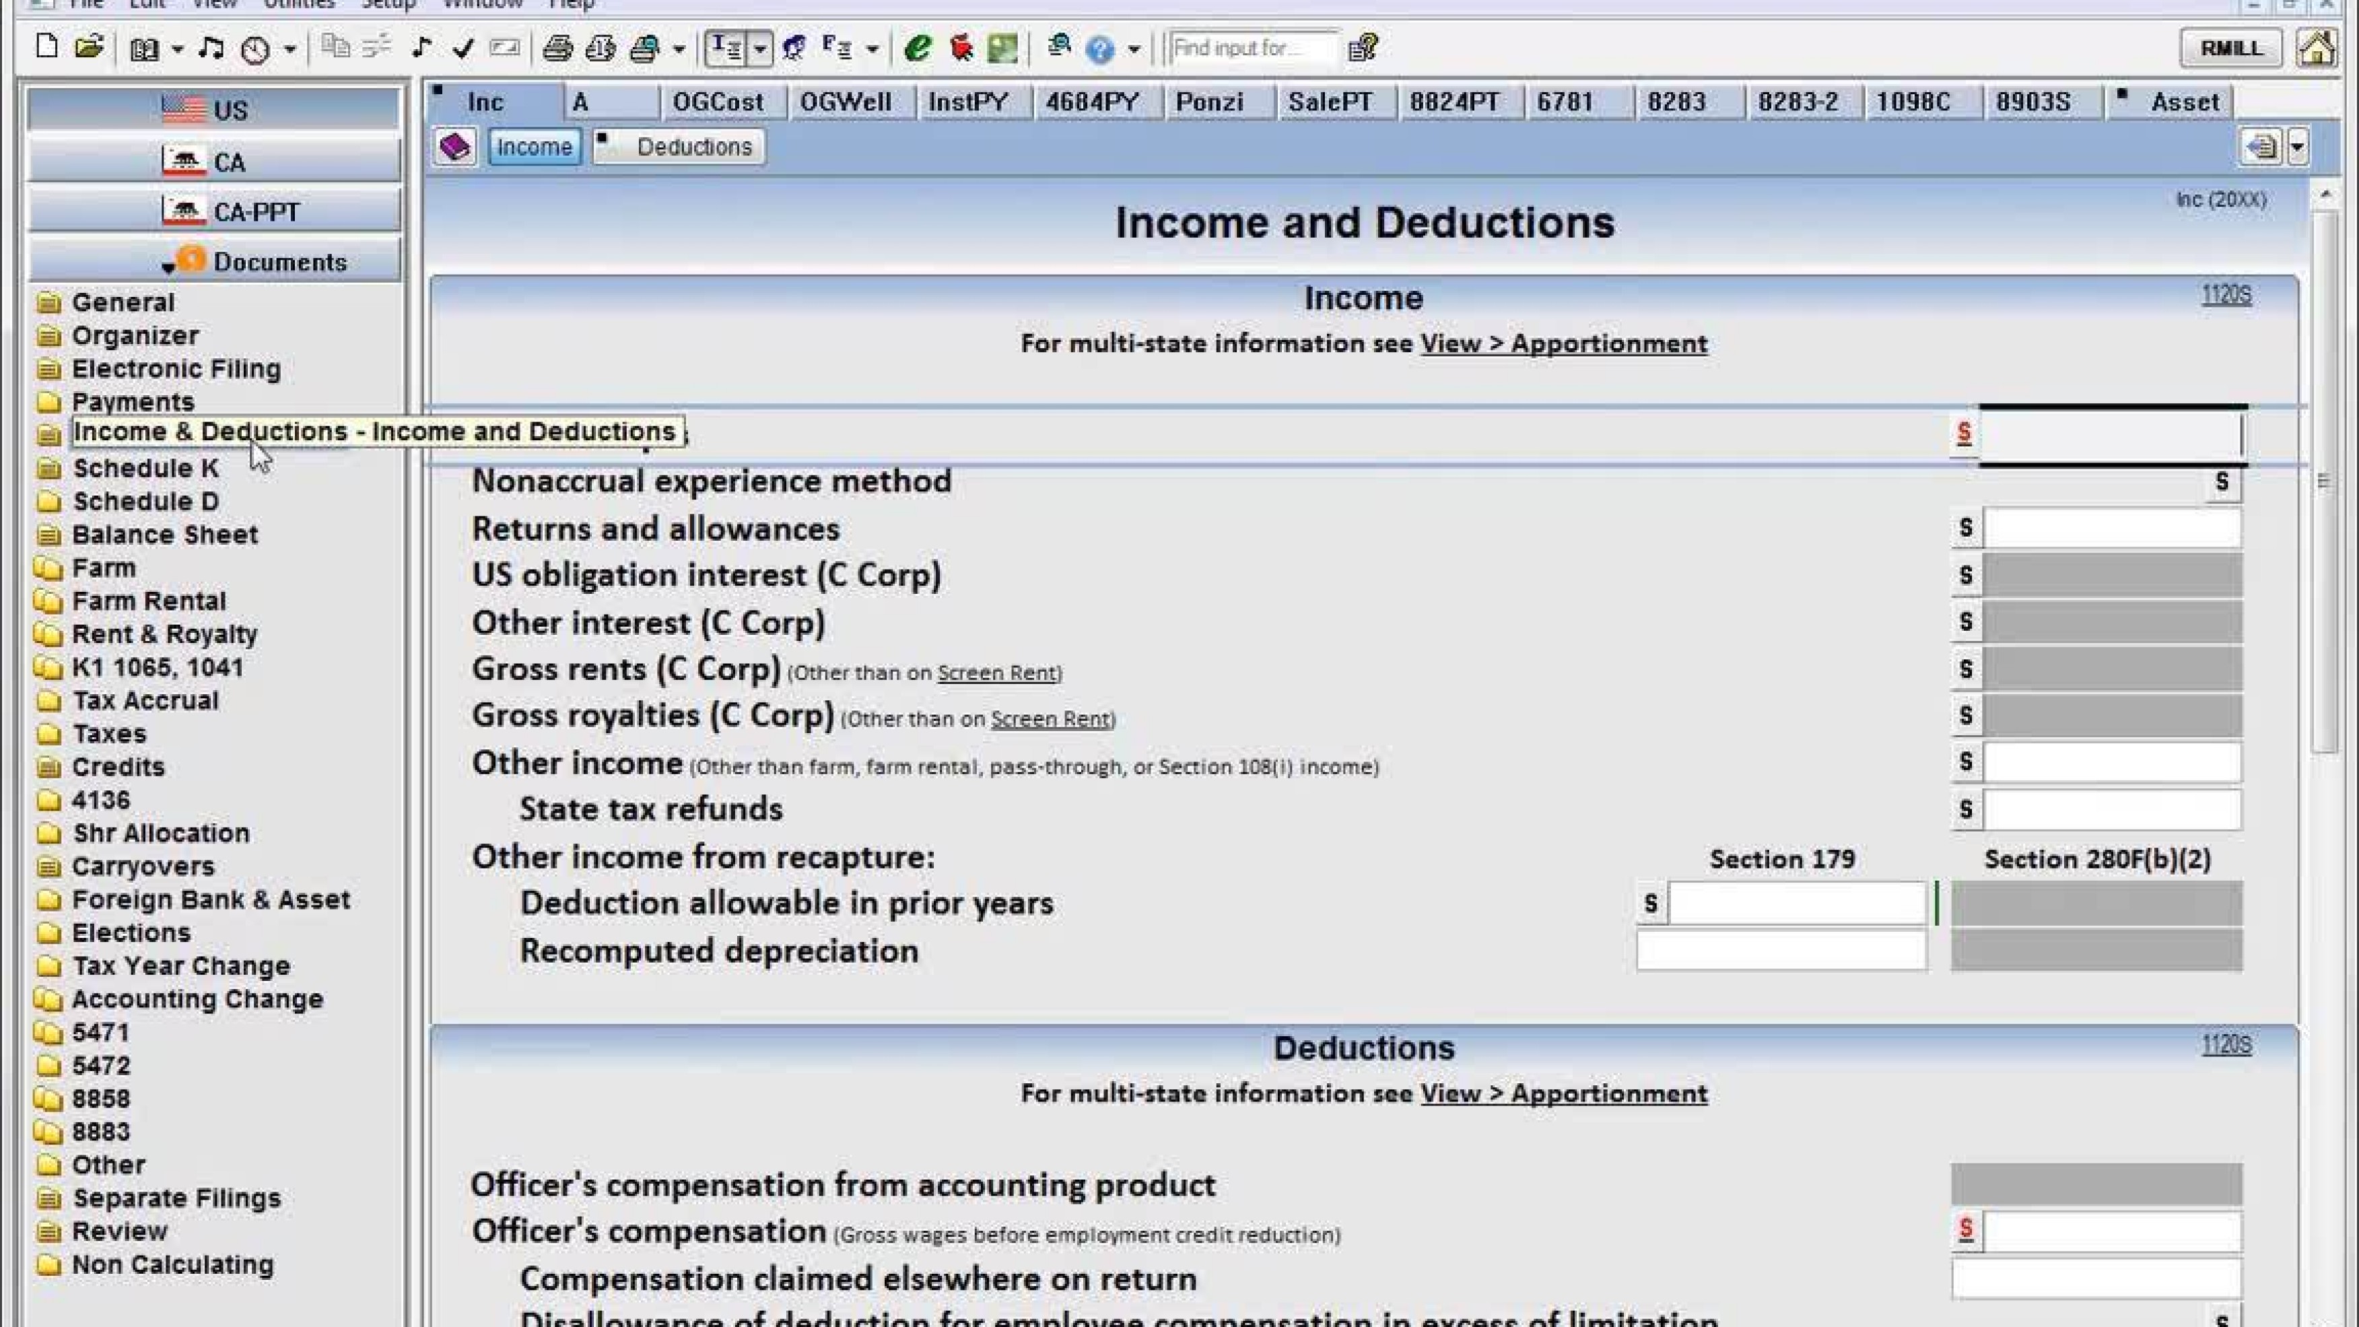Expand the dropdown arrow beside the help icon
Image resolution: width=2359 pixels, height=1327 pixels.
tap(1134, 48)
